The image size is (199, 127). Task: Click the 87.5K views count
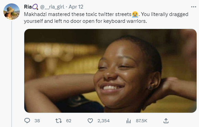click(142, 121)
